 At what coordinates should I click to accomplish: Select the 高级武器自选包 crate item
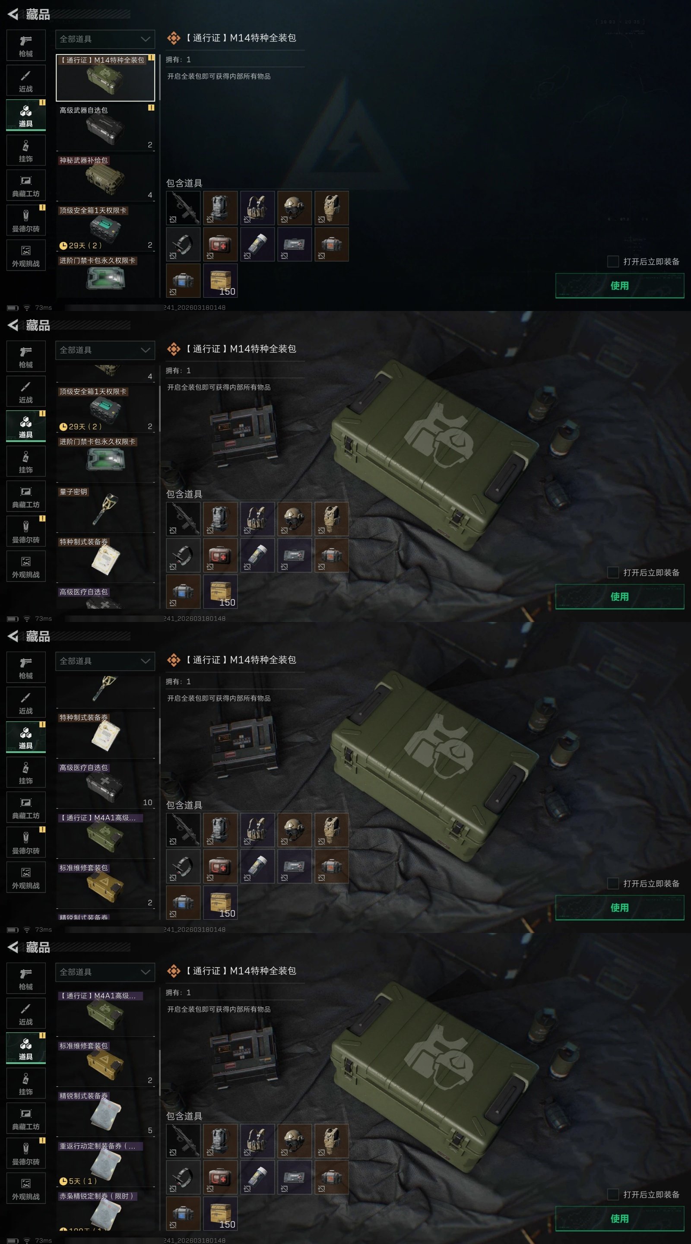click(x=106, y=127)
